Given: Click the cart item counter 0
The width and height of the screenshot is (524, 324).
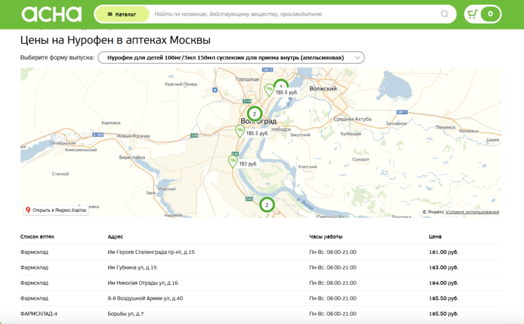Looking at the screenshot, I should pyautogui.click(x=490, y=14).
